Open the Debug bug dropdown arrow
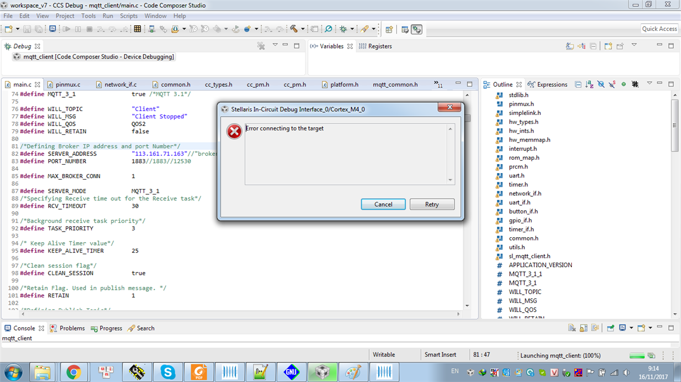Image resolution: width=681 pixels, height=382 pixels. (x=352, y=29)
